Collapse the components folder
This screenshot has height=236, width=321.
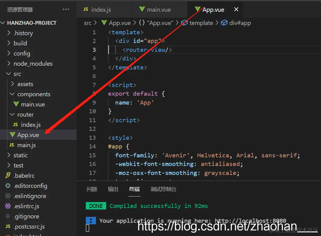pyautogui.click(x=12, y=94)
